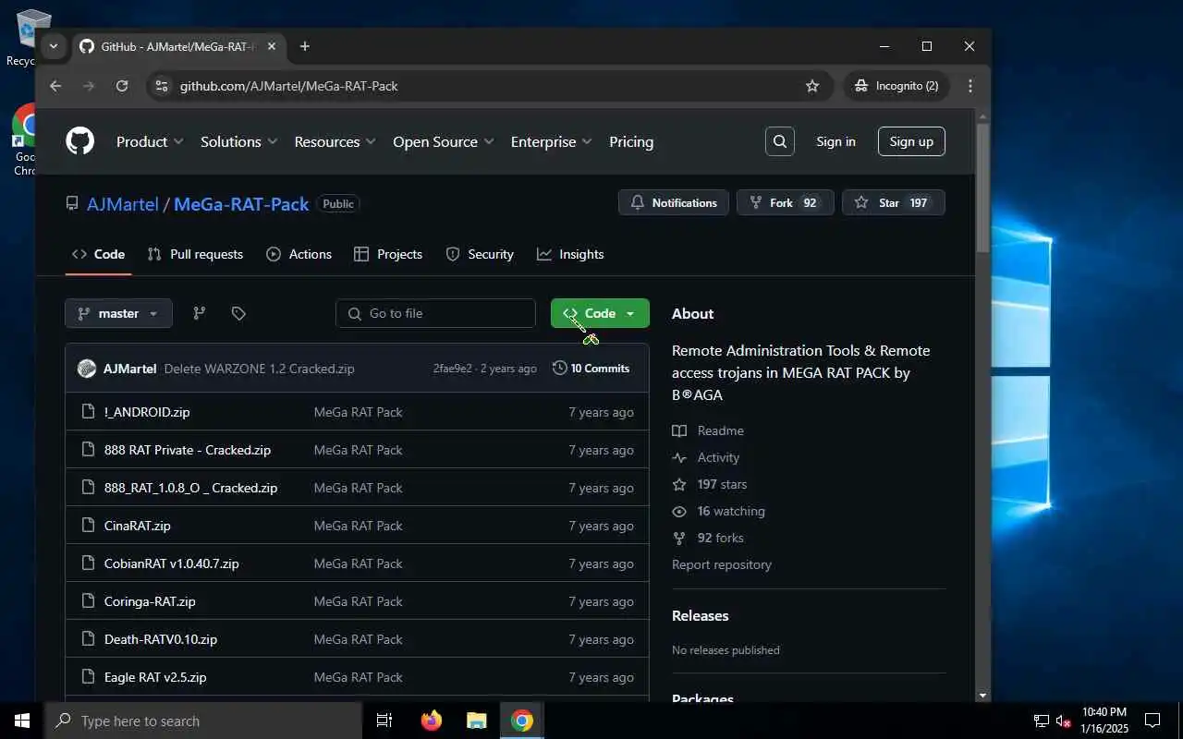Click the page vertical scrollbar

point(982,189)
